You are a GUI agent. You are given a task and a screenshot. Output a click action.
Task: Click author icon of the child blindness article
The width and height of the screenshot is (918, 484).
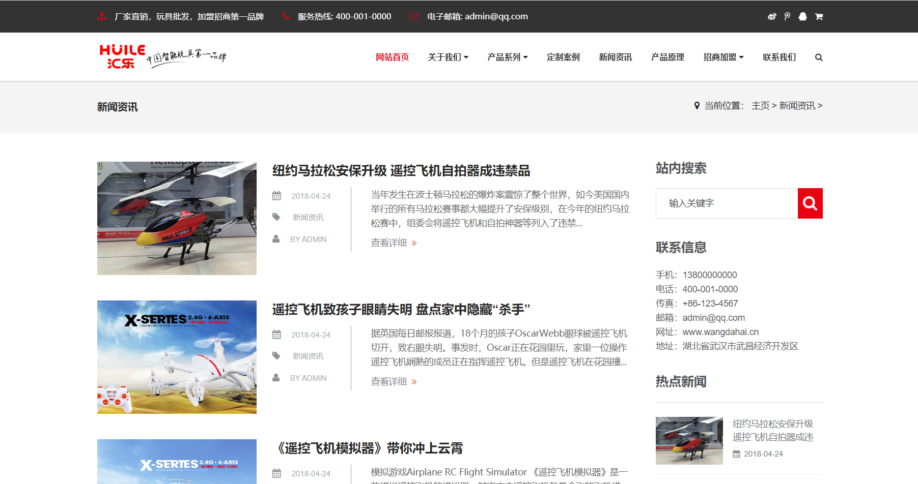click(276, 378)
